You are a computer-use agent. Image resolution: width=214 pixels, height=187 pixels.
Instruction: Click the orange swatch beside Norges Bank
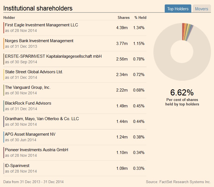pyautogui.click(x=4, y=44)
